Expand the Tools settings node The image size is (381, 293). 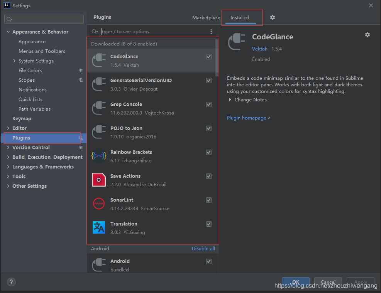coord(8,176)
